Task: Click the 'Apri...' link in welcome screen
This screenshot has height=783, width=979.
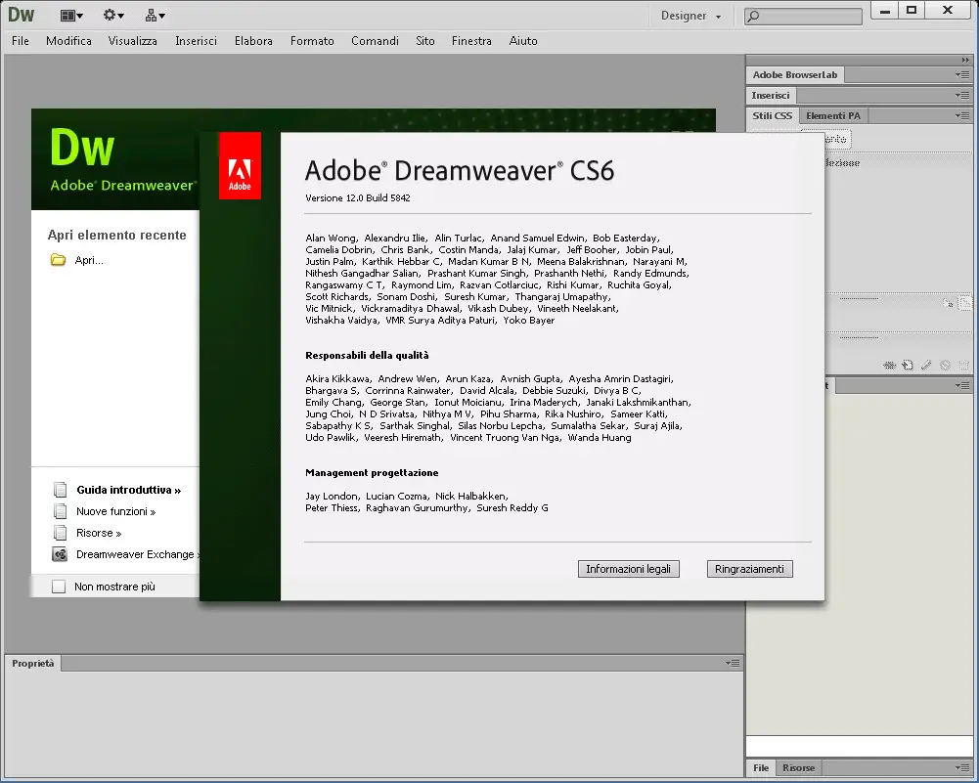Action: (x=89, y=260)
